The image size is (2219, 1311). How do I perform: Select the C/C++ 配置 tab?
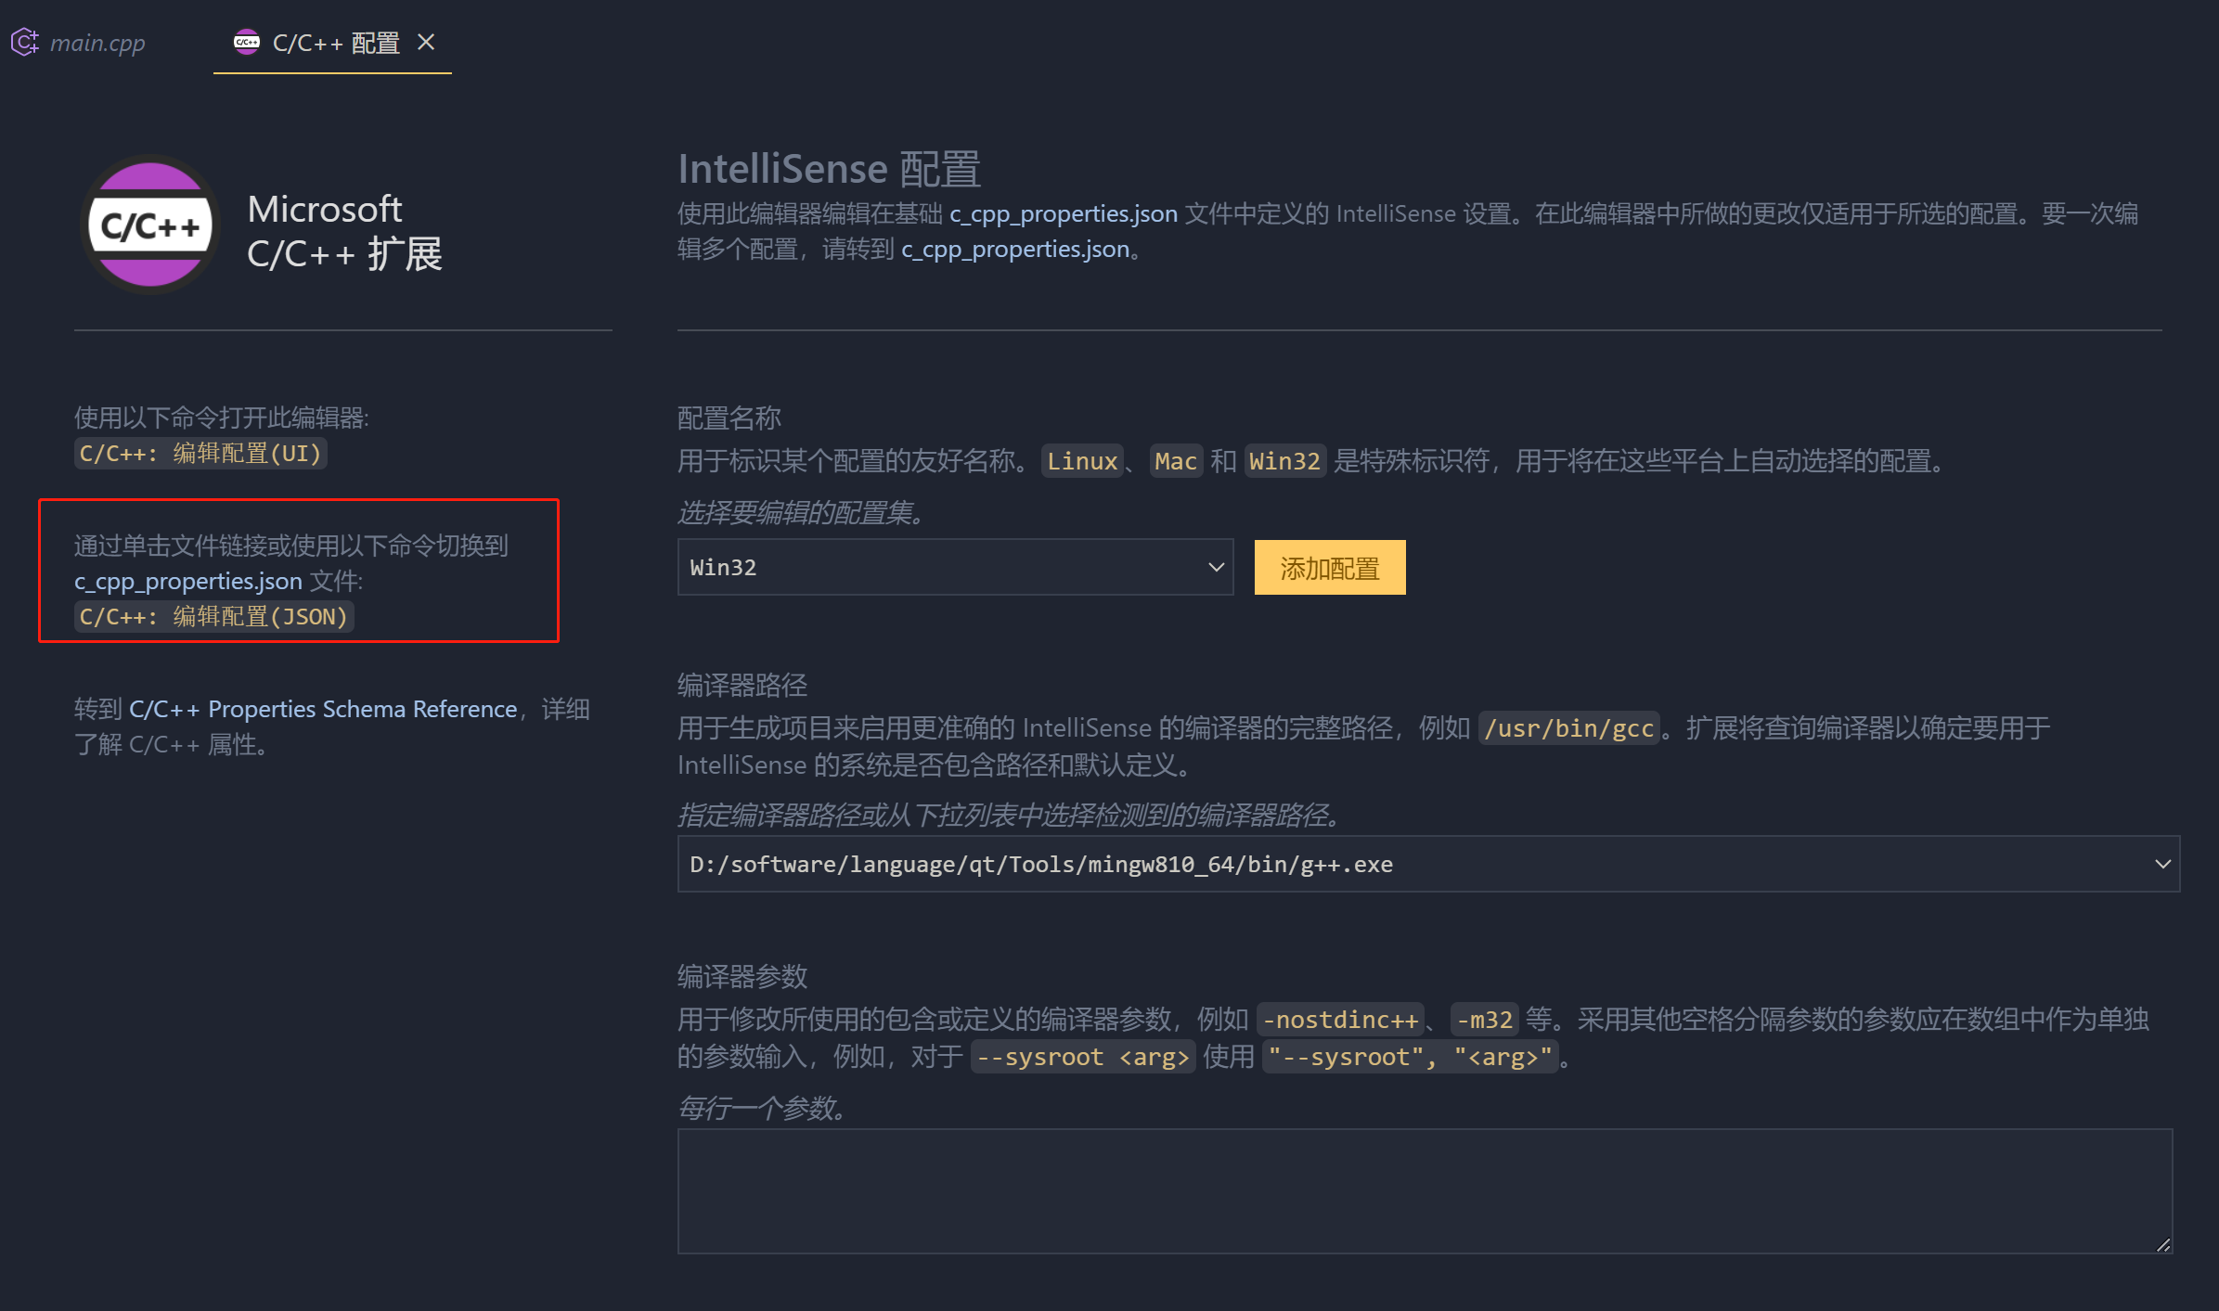(x=335, y=43)
